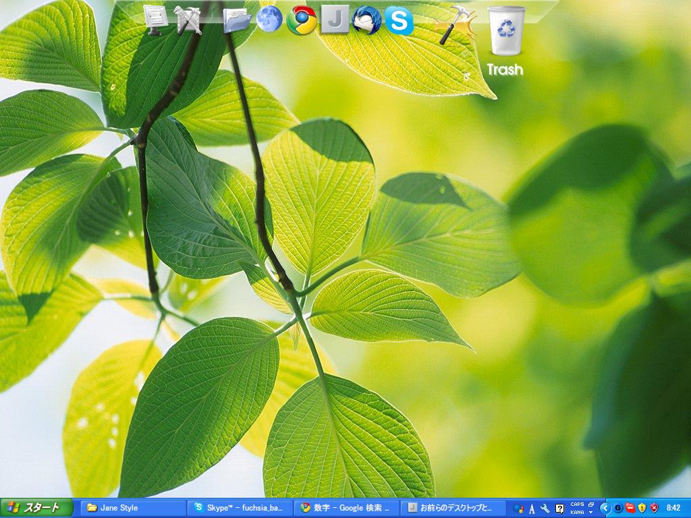Click the Trash label under the bin

[x=505, y=69]
